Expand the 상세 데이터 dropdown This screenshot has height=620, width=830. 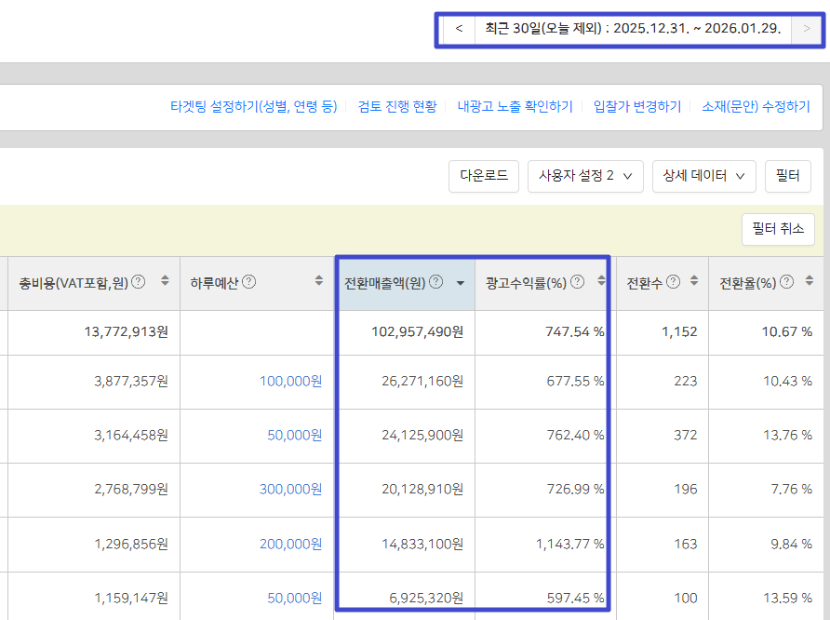[703, 175]
